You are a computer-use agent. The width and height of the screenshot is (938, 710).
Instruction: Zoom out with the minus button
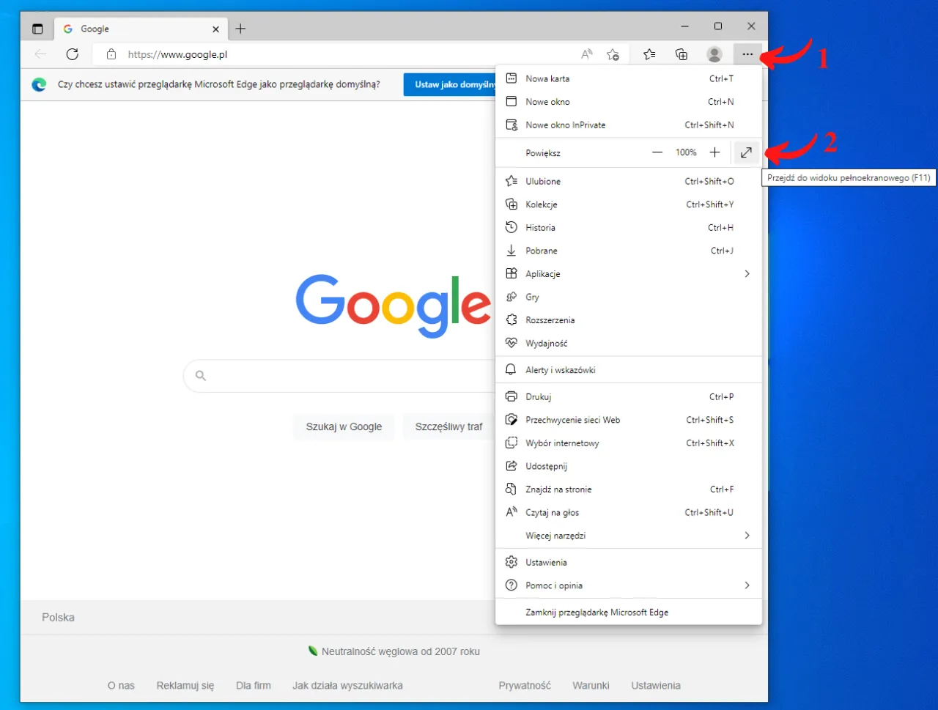[x=657, y=152]
